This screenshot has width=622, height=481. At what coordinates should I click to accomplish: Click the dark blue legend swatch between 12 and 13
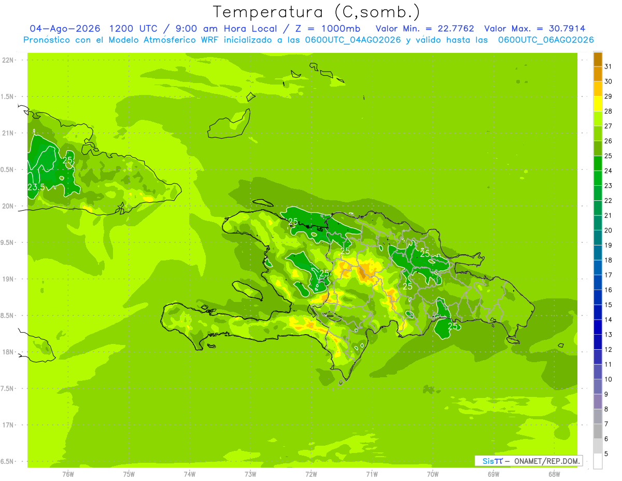pyautogui.click(x=598, y=342)
